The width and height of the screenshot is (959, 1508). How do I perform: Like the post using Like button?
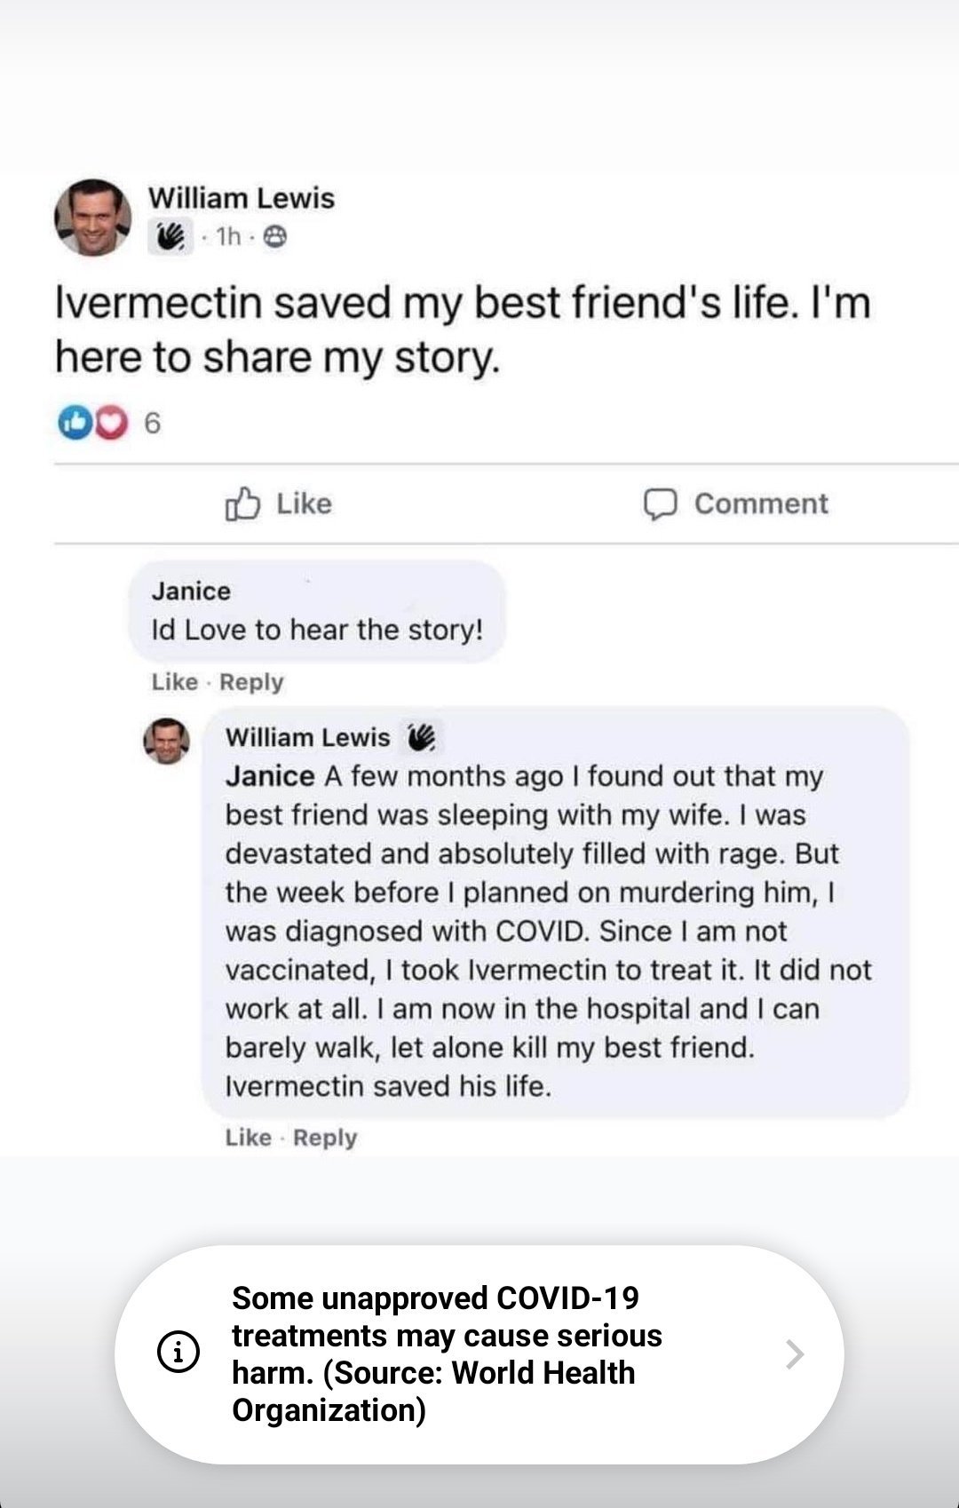(x=279, y=504)
